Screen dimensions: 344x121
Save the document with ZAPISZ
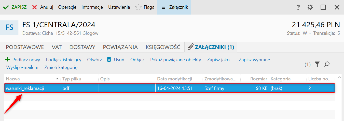[x=15, y=7]
